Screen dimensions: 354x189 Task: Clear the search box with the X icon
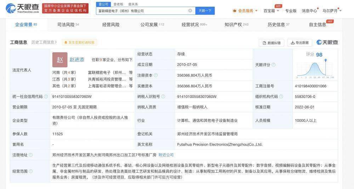pyautogui.click(x=190, y=11)
